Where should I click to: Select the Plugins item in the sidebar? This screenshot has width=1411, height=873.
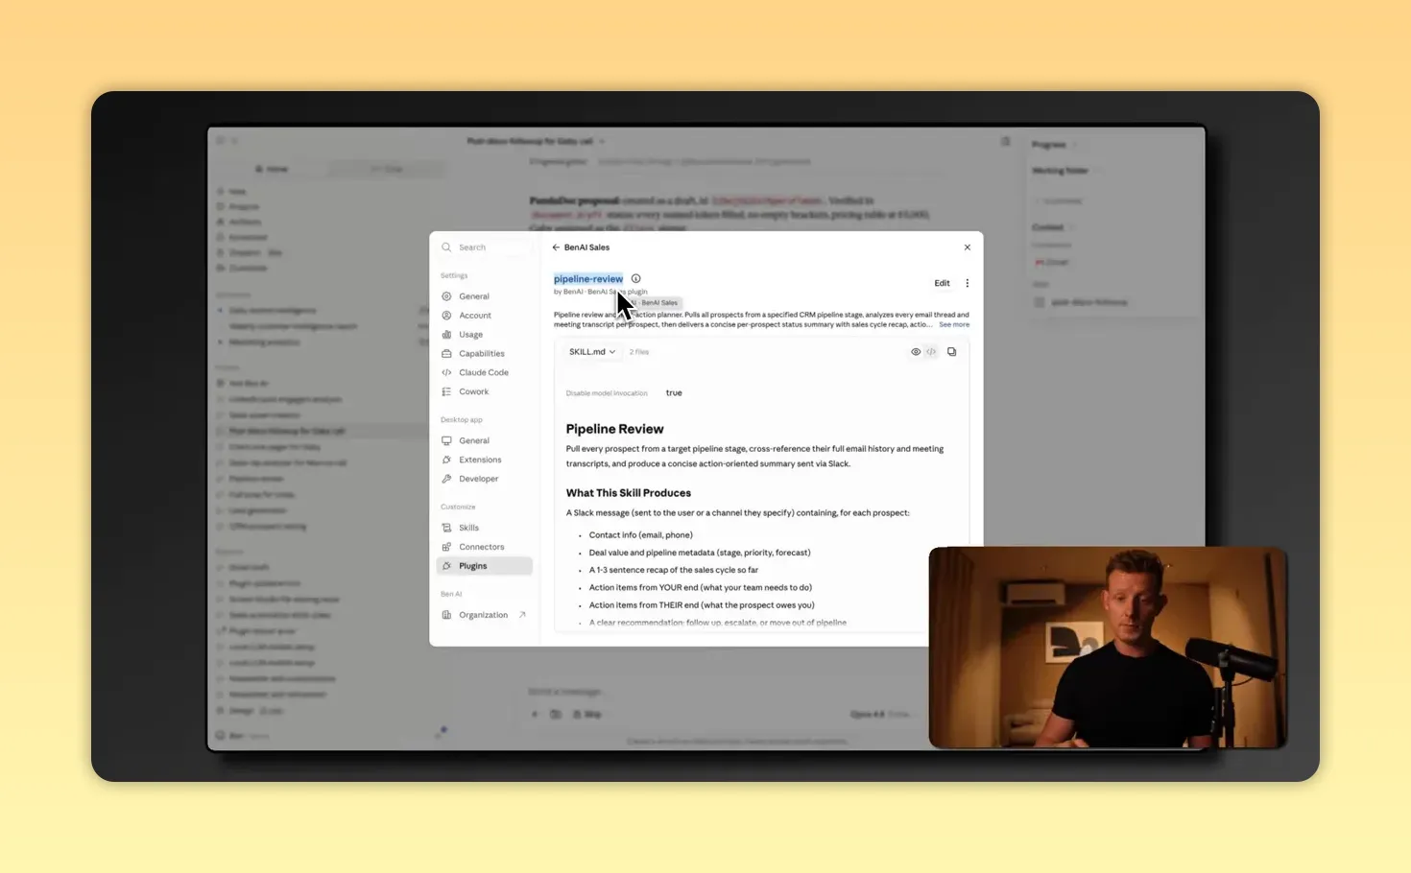click(x=485, y=566)
